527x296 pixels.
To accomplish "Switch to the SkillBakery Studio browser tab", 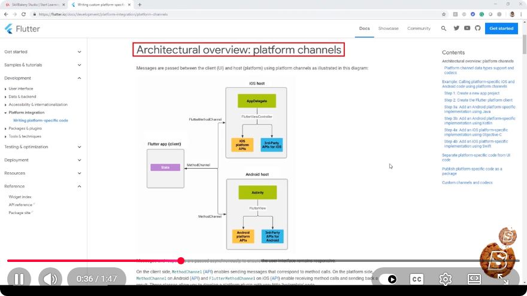I will 34,5.
